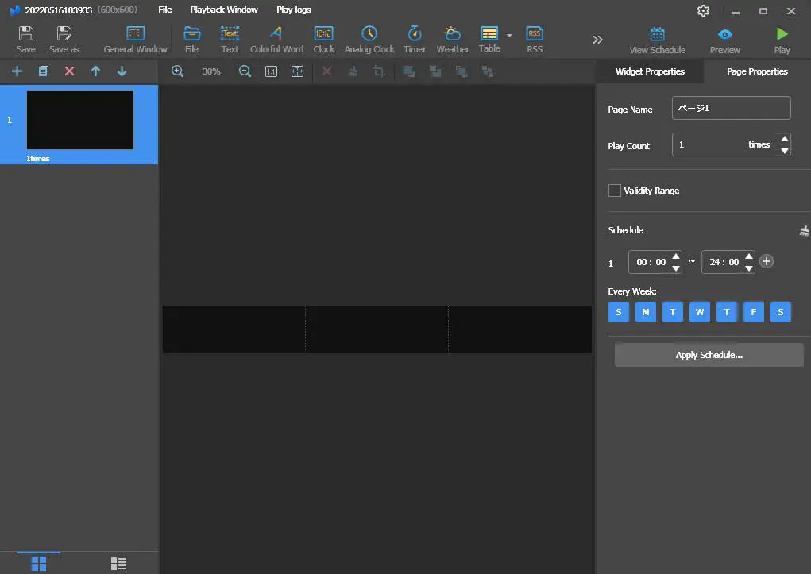Toggle Wednesday in the weekly schedule
Image resolution: width=811 pixels, height=574 pixels.
(x=699, y=311)
